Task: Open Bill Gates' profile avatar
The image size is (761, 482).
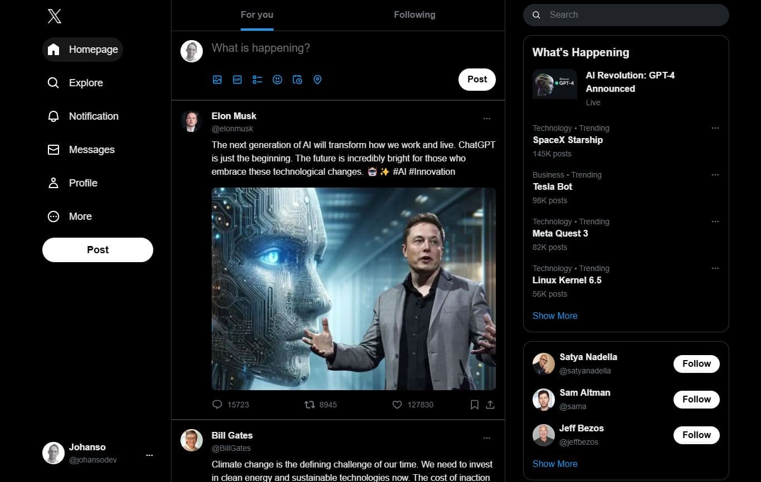Action: 191,440
